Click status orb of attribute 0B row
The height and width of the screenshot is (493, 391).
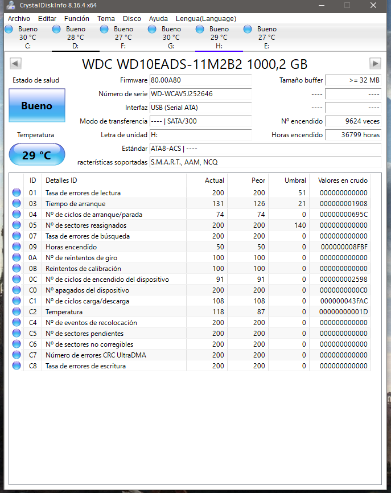coord(17,268)
